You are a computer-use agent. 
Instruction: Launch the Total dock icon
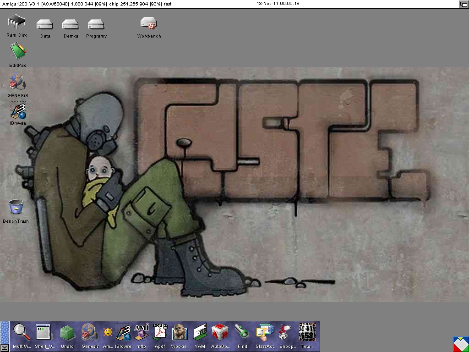pos(307,332)
